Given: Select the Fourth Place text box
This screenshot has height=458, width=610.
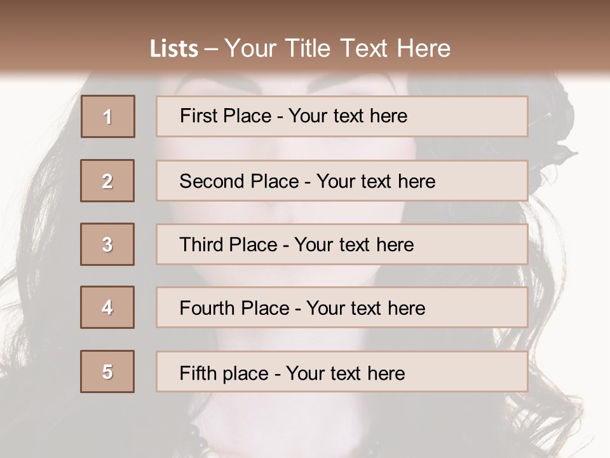Looking at the screenshot, I should (x=342, y=307).
